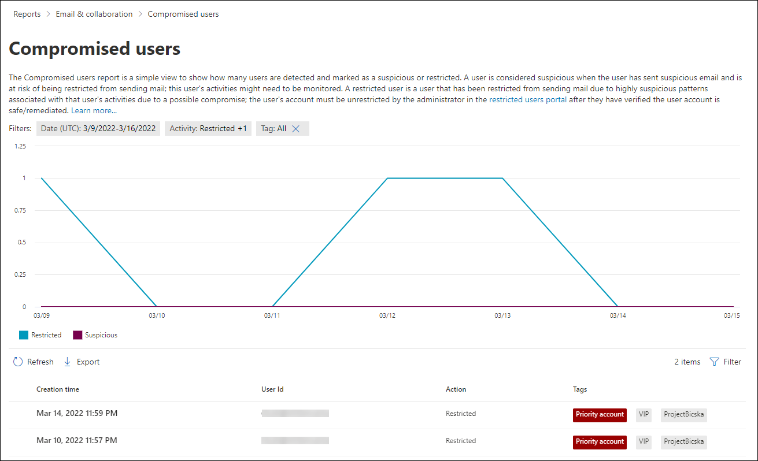Toggle the Suspicious legend color swatch
The width and height of the screenshot is (758, 461).
(x=77, y=335)
